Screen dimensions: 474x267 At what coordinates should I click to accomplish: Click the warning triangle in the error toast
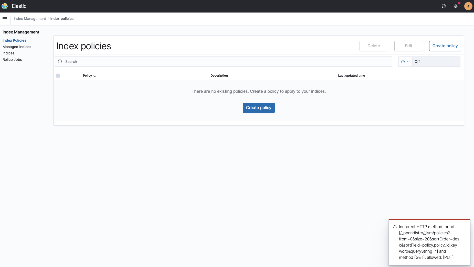click(x=395, y=226)
